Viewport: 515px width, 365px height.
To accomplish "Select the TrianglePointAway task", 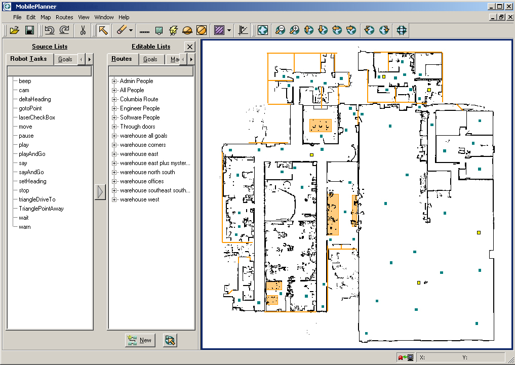I will 41,209.
